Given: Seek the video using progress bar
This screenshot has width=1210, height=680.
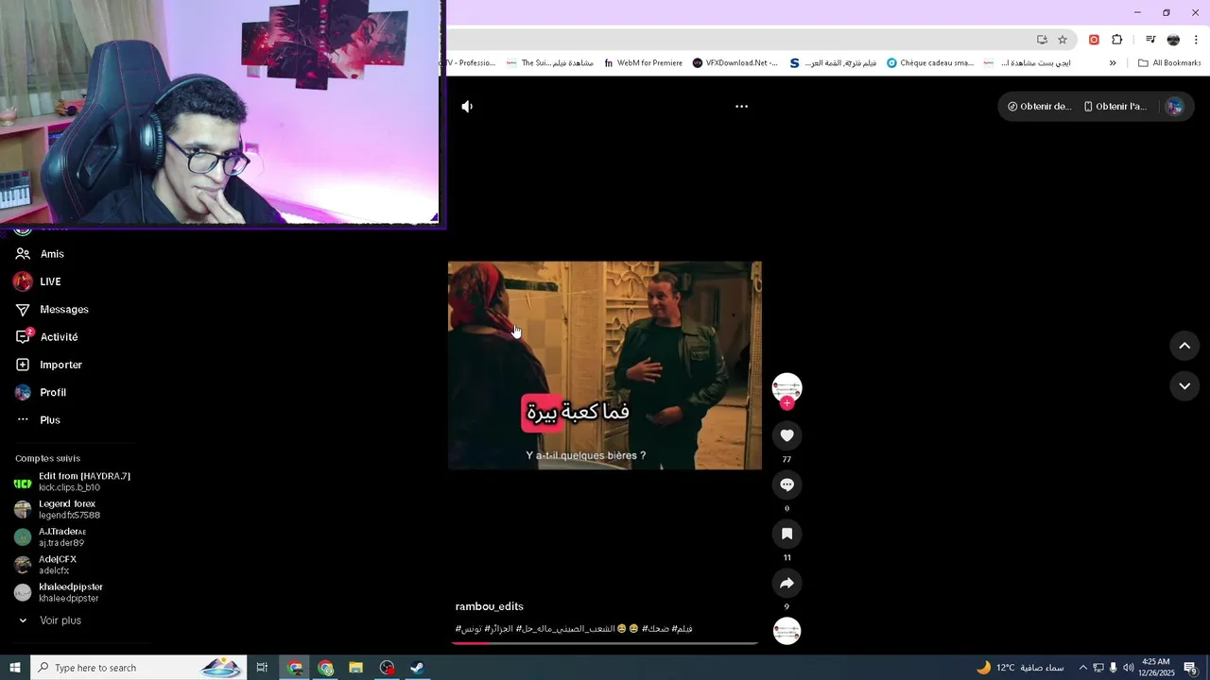Looking at the screenshot, I should [x=605, y=642].
